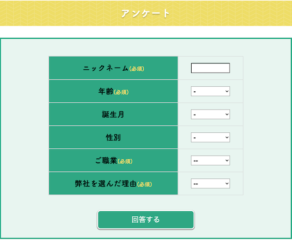Screen dimensions: 292x240
Task: Click the (必須) marker beside ニックネーム
Action: tap(137, 69)
